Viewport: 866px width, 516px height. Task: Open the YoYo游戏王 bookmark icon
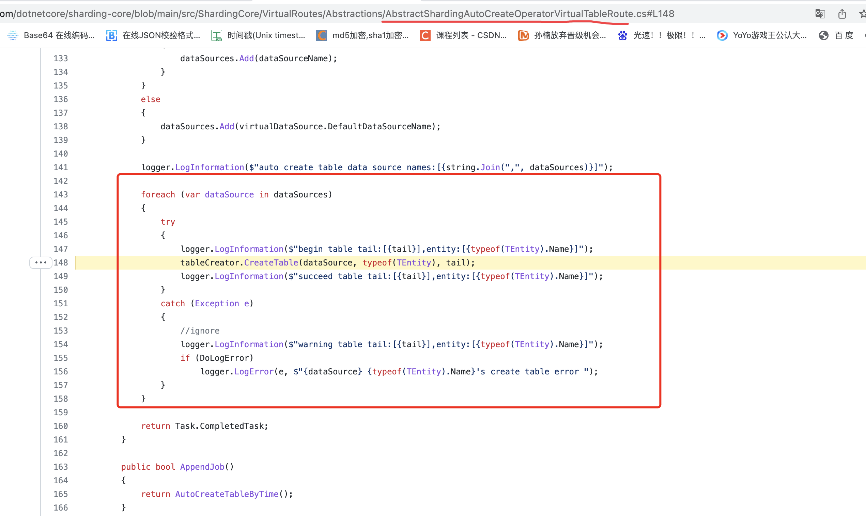pyautogui.click(x=722, y=35)
